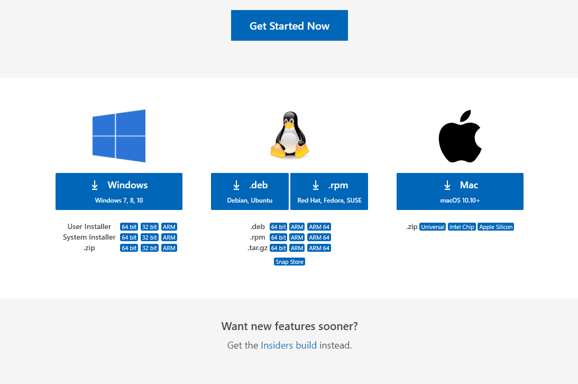
Task: Download the .deb package for Debian, Ubuntu
Action: [250, 191]
